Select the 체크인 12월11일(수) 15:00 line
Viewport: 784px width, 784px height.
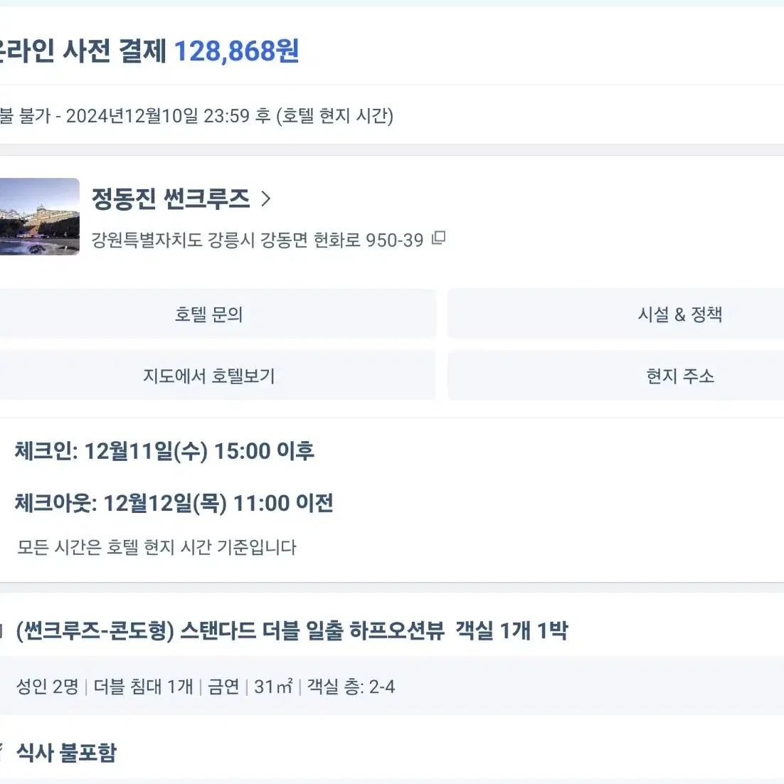pos(164,451)
